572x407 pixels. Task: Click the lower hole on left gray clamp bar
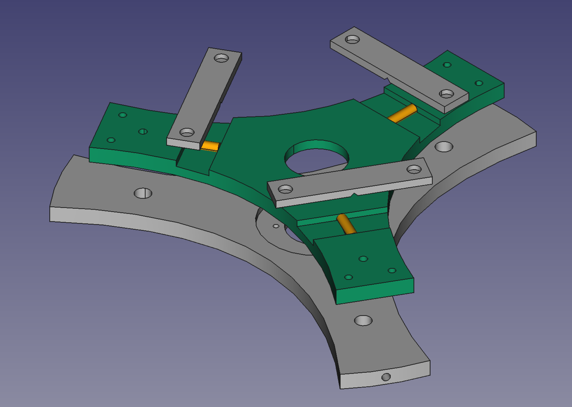pos(187,132)
